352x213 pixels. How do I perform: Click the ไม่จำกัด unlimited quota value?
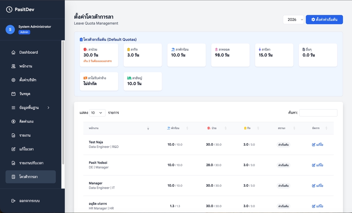90,84
